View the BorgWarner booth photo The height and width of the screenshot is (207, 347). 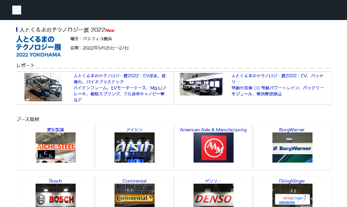tap(293, 147)
